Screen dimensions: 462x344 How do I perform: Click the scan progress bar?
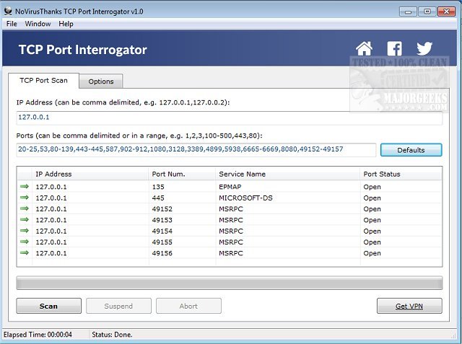pos(230,283)
